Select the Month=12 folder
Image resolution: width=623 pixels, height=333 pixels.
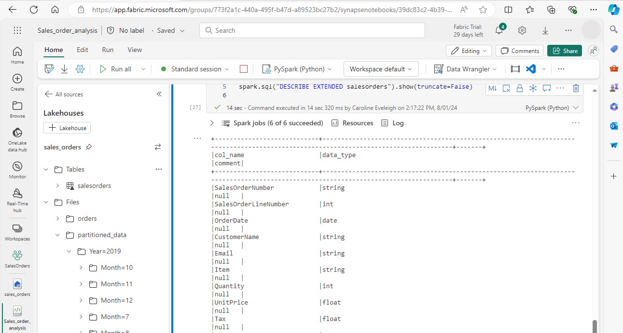click(x=117, y=300)
